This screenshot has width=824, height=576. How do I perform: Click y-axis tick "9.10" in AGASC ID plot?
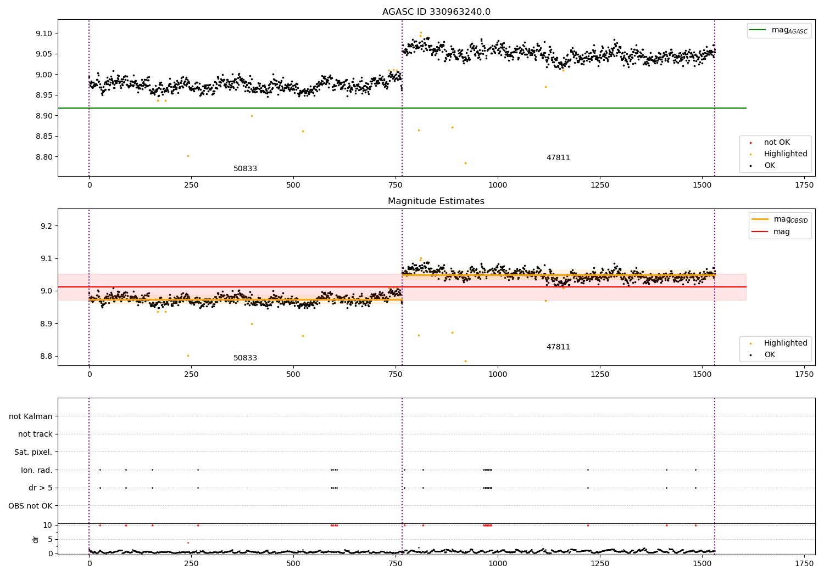tap(44, 33)
